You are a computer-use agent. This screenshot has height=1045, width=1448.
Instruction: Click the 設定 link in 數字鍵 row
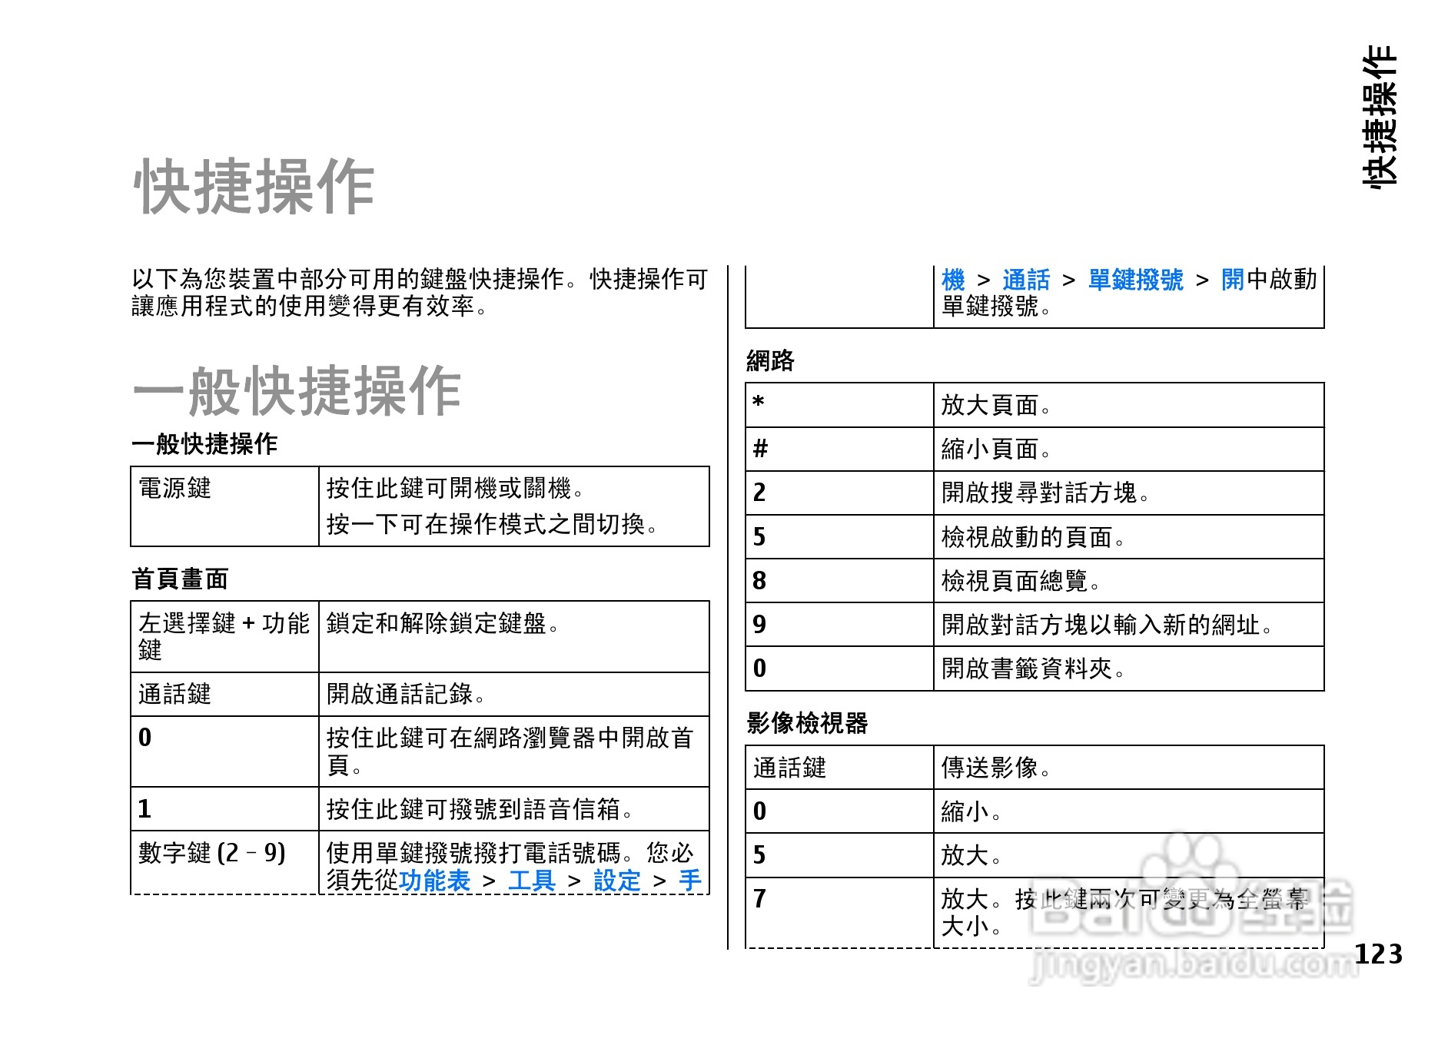[617, 881]
